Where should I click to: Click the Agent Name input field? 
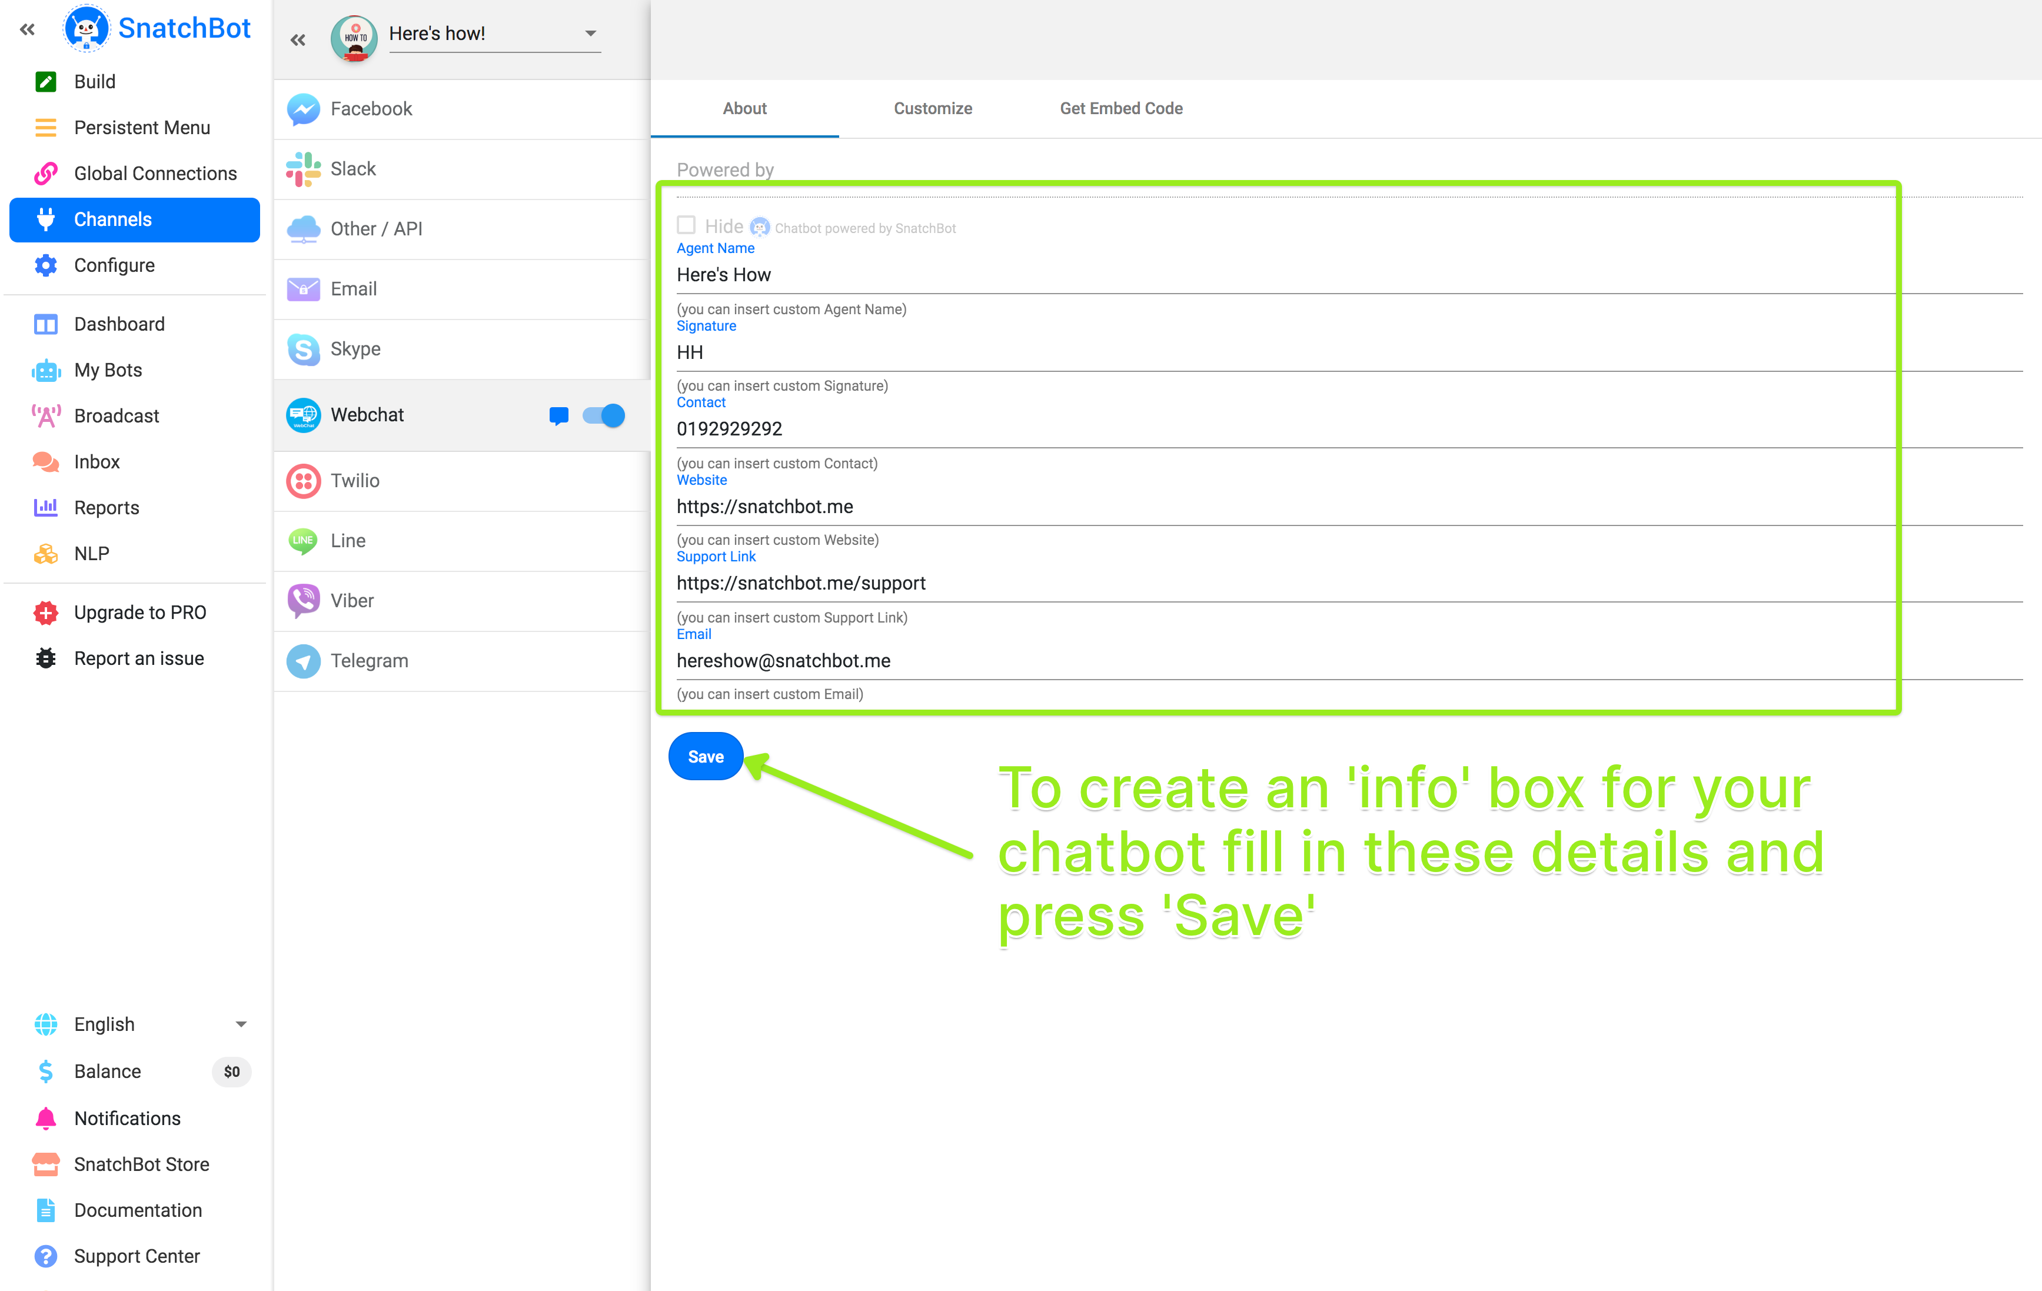click(1272, 275)
